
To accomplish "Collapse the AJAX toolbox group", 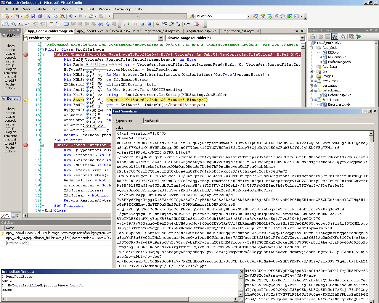I will [4, 36].
